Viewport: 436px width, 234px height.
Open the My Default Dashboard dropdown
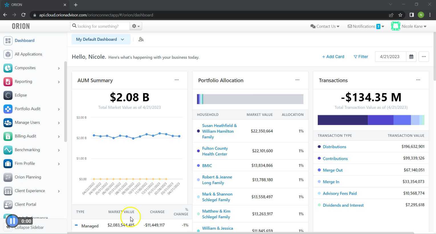coord(100,39)
